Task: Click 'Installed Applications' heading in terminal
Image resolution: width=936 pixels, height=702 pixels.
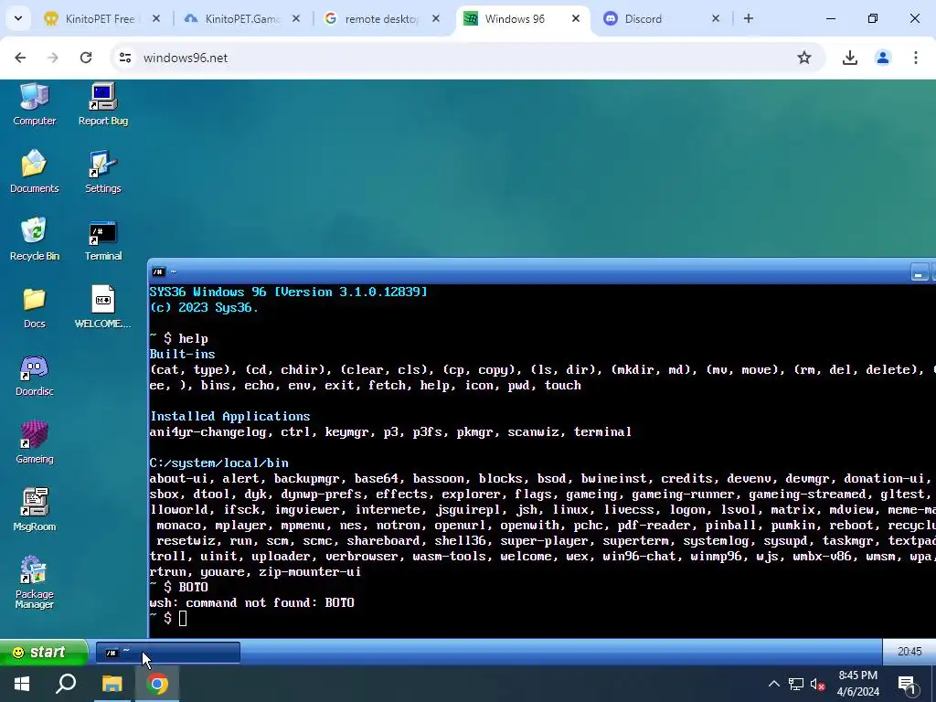Action: point(229,416)
